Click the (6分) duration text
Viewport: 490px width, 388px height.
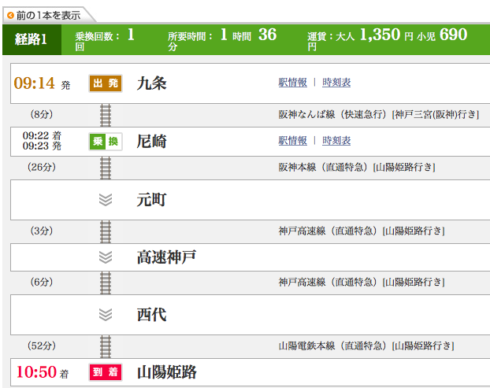point(42,283)
